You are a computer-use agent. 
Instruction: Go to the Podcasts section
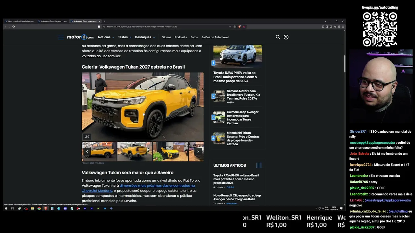pos(181,37)
